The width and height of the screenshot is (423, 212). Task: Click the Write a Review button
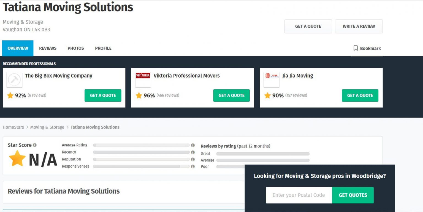(359, 26)
